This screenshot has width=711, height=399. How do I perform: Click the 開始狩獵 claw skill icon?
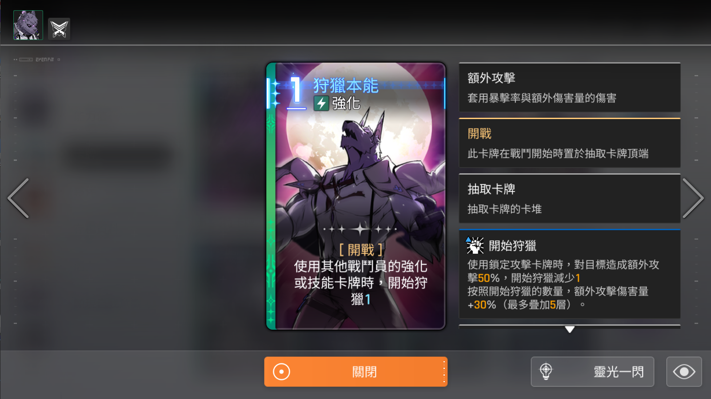click(475, 245)
